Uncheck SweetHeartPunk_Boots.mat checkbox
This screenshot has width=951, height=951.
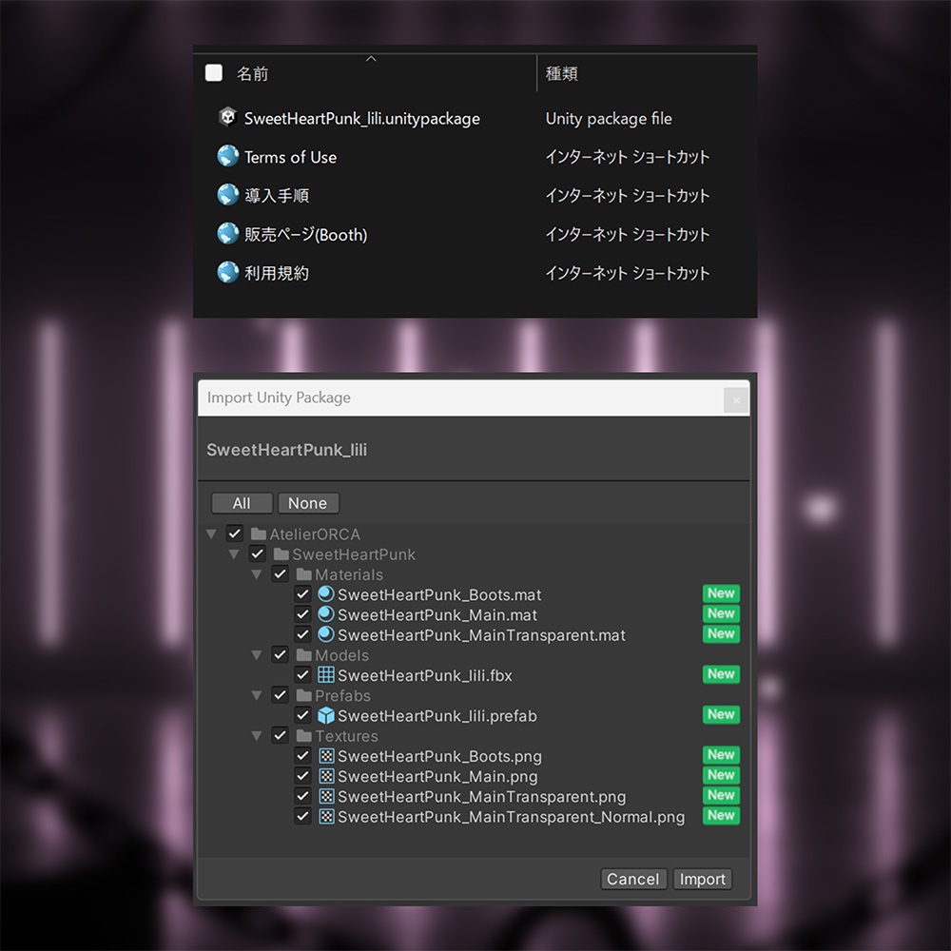pos(302,594)
